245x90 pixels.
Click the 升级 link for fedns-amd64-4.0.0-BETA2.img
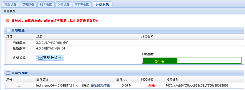[x=87, y=86]
